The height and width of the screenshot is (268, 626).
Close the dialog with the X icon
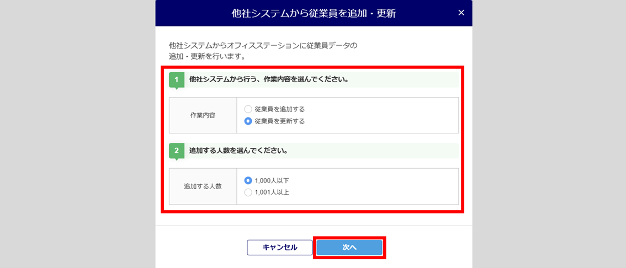tap(461, 13)
